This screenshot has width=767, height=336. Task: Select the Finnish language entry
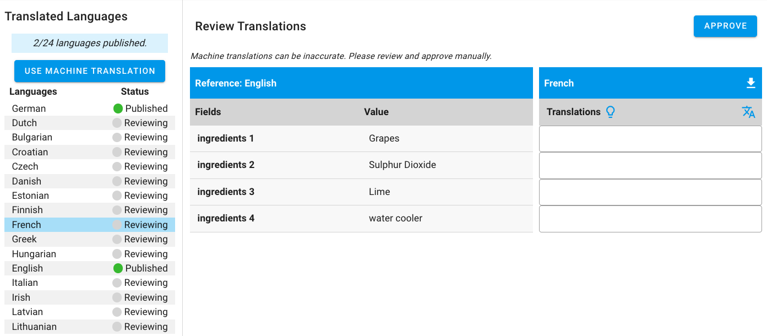click(28, 210)
